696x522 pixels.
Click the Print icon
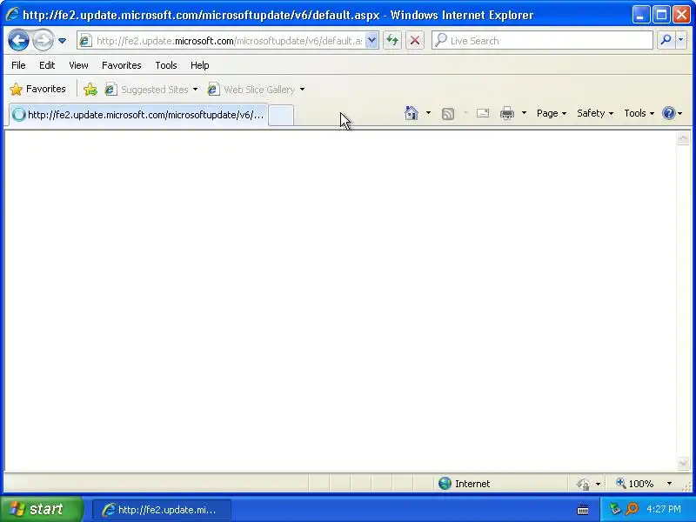(507, 113)
